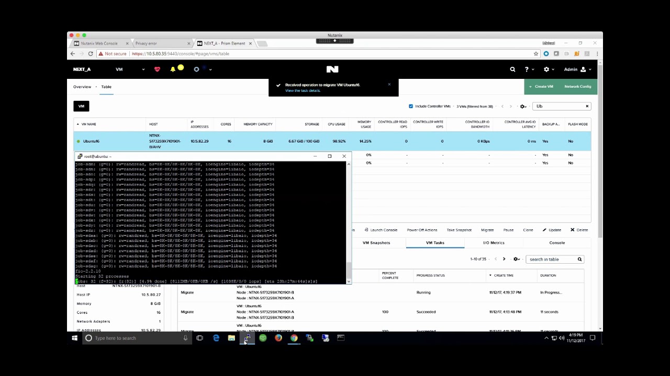The height and width of the screenshot is (376, 670).
Task: Click the browser address bar URL
Action: click(x=181, y=54)
